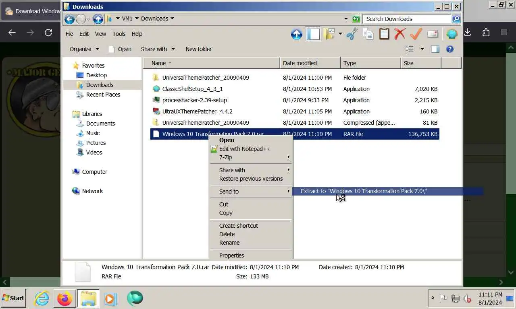
Task: Open the View menu
Action: [x=100, y=34]
